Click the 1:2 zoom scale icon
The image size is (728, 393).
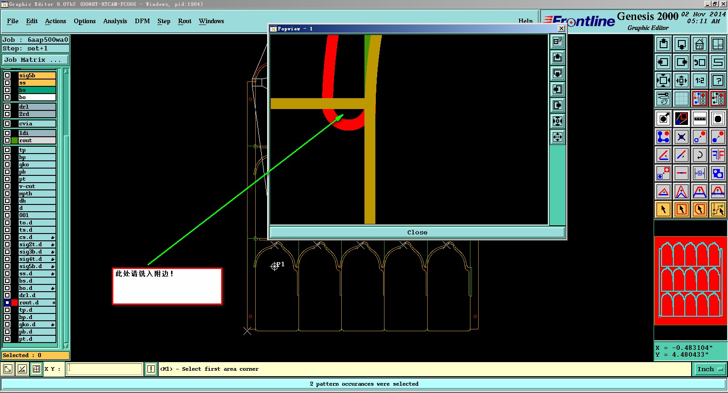(x=700, y=80)
